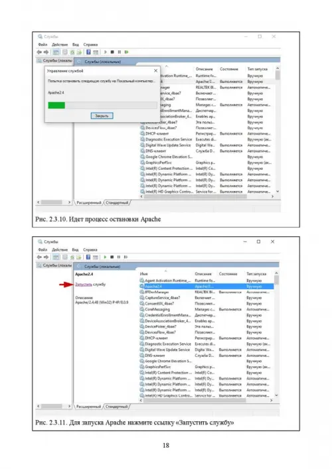Screen dimensions: 332x469
Task: Sort by the Имя column header in Fig. 2.3.11
Action: [x=143, y=274]
